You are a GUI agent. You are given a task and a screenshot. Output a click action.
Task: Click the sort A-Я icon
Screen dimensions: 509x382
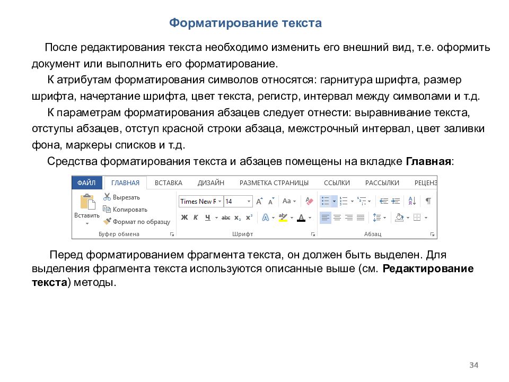pos(412,201)
